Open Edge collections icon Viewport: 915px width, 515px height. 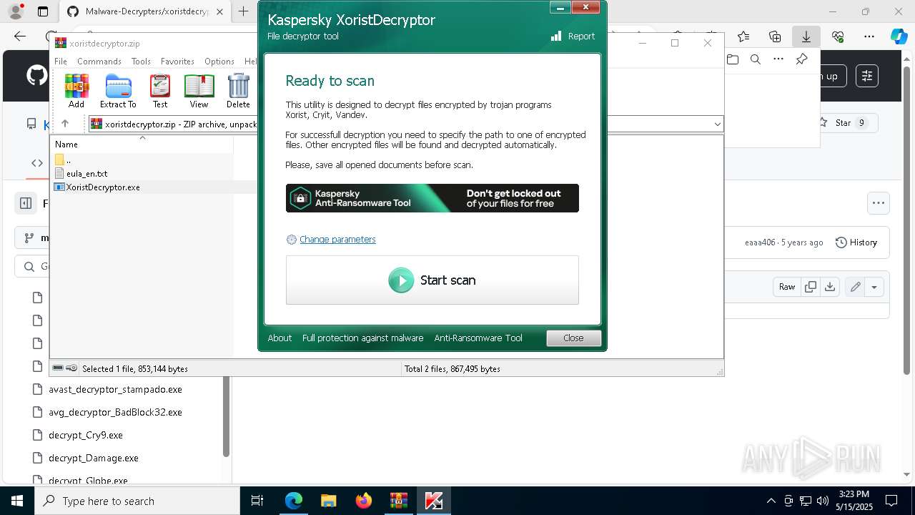pyautogui.click(x=775, y=36)
